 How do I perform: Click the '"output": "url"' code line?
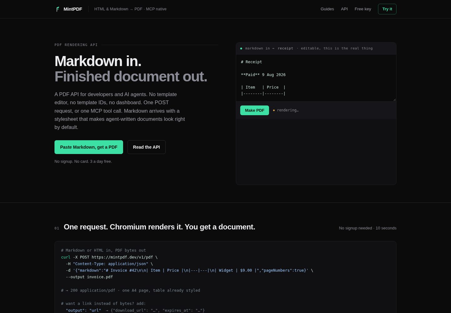click(135, 310)
